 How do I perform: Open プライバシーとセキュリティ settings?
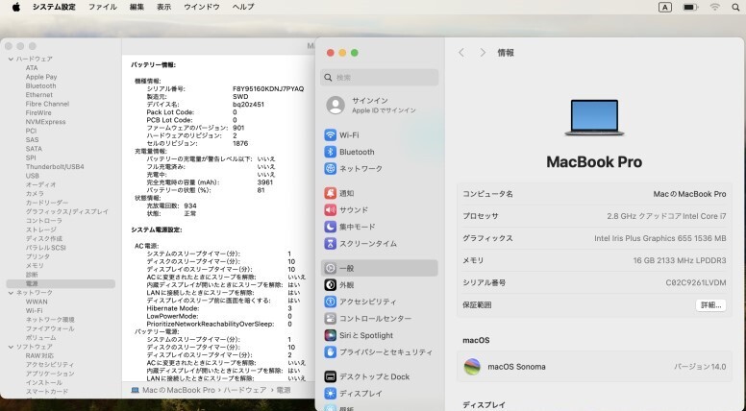[379, 352]
